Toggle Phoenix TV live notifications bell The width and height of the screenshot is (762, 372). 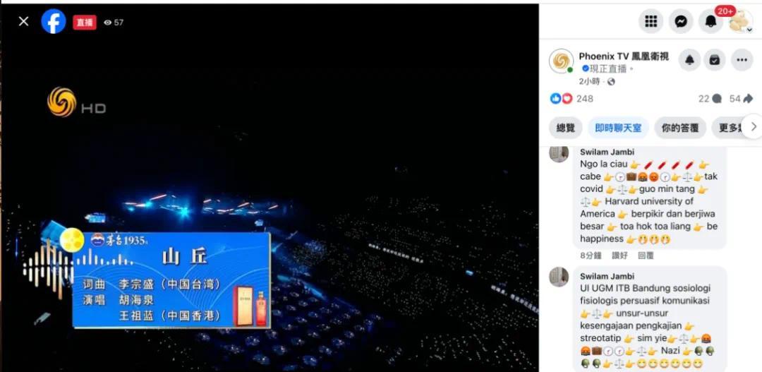689,60
